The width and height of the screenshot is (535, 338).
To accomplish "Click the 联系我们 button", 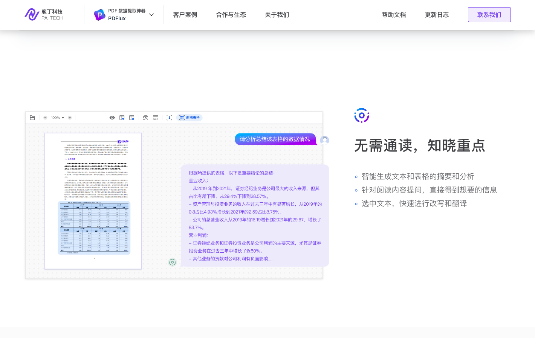I will (x=489, y=15).
